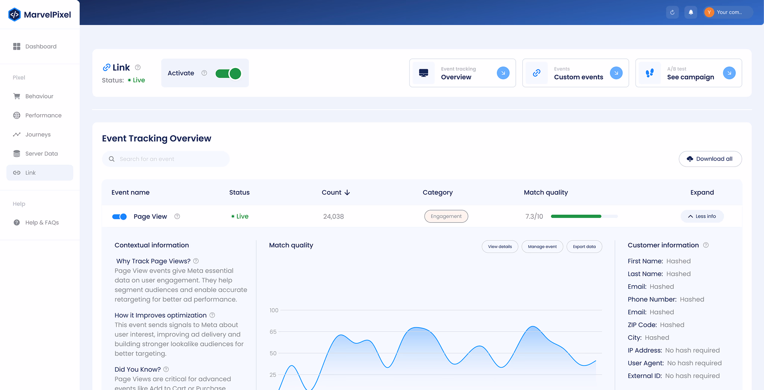Click the Link chain icon in sidebar
Screen dimensions: 764x390
16,172
